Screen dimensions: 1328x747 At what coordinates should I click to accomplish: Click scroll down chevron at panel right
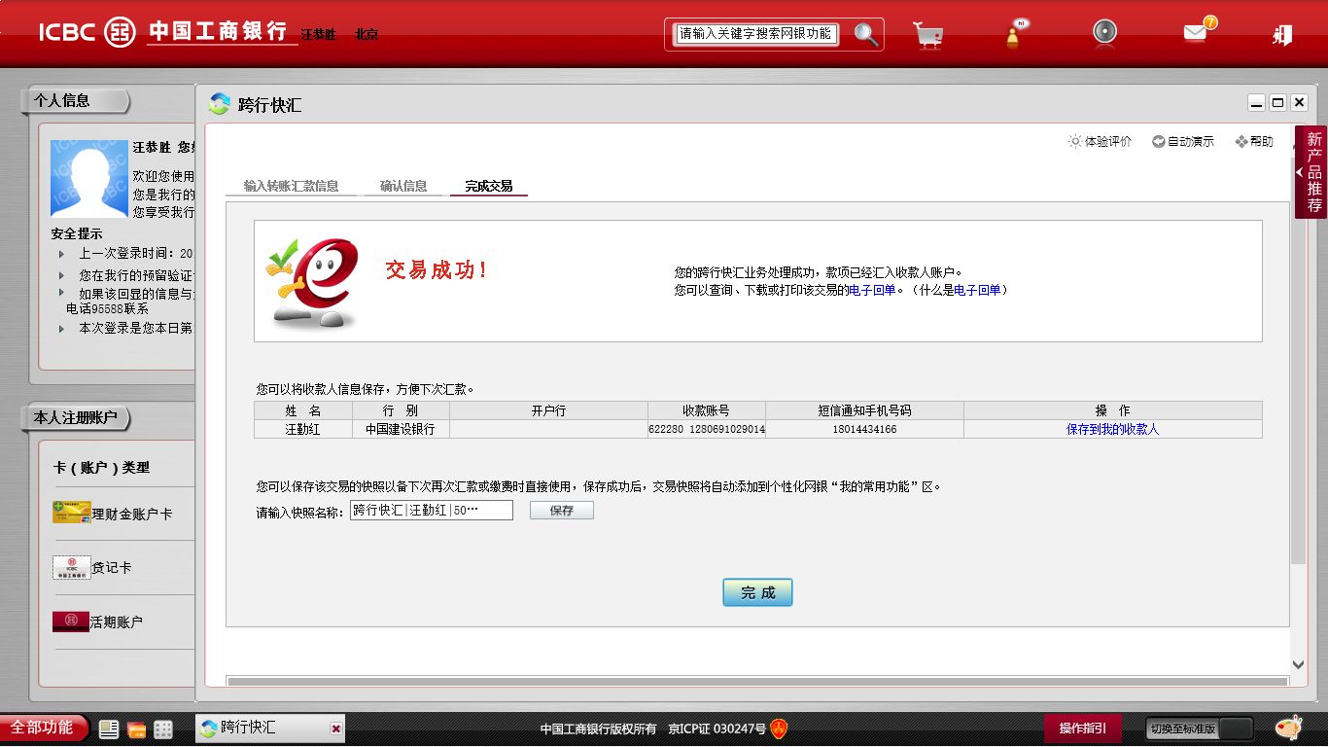[1298, 664]
